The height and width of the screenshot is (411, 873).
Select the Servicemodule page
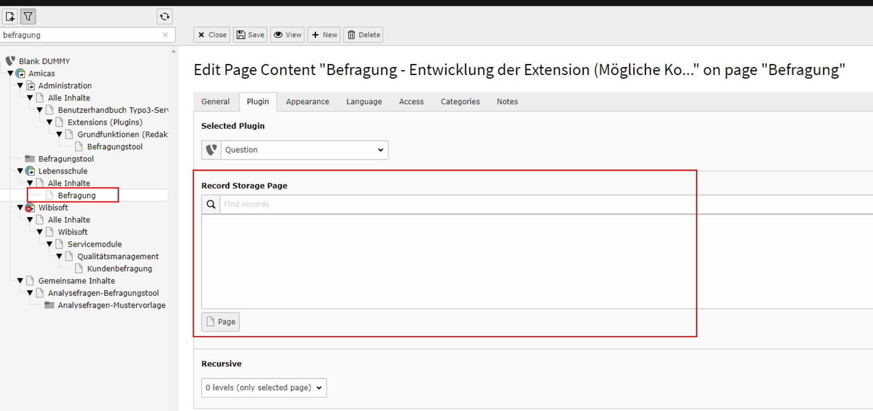[x=94, y=245]
